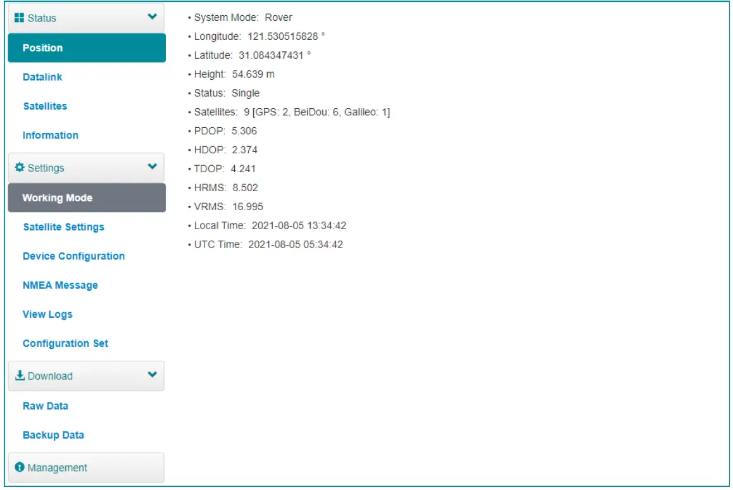This screenshot has height=490, width=733.
Task: Select the Working Mode menu entry
Action: click(x=58, y=198)
